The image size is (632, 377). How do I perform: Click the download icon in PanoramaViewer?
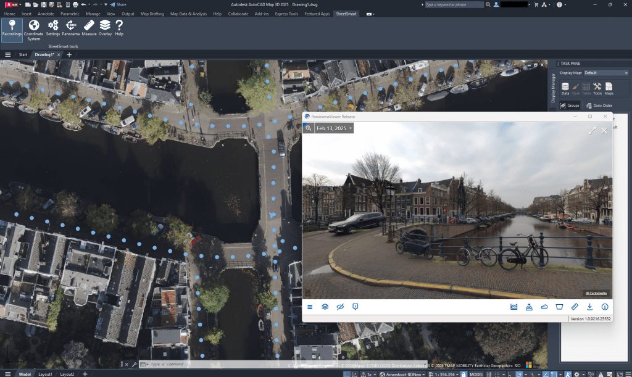pos(589,307)
